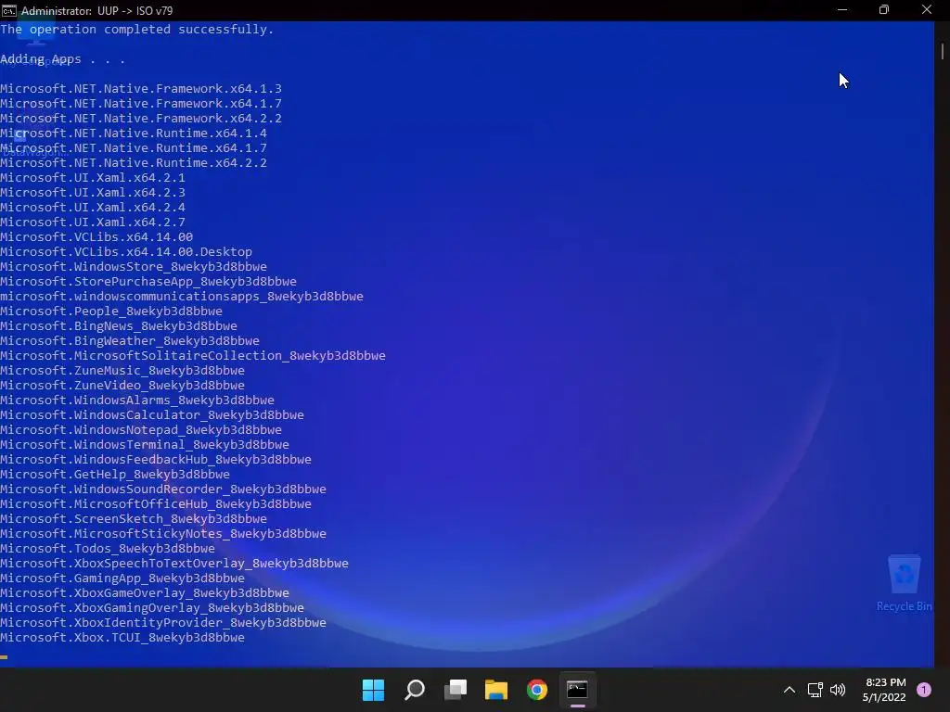Click the Microsoft.BingNews line
Image resolution: width=950 pixels, height=712 pixels.
(x=119, y=325)
